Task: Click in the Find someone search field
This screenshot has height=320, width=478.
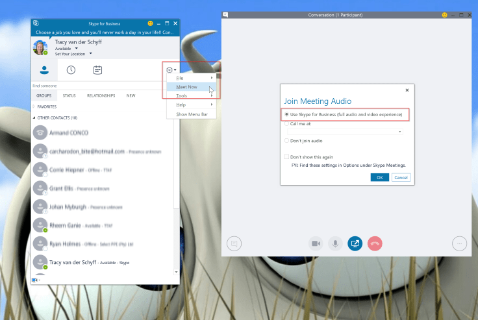Action: (x=97, y=86)
